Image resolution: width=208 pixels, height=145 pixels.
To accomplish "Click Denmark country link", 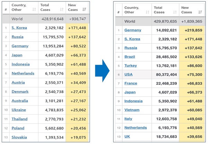I will click(x=20, y=92).
